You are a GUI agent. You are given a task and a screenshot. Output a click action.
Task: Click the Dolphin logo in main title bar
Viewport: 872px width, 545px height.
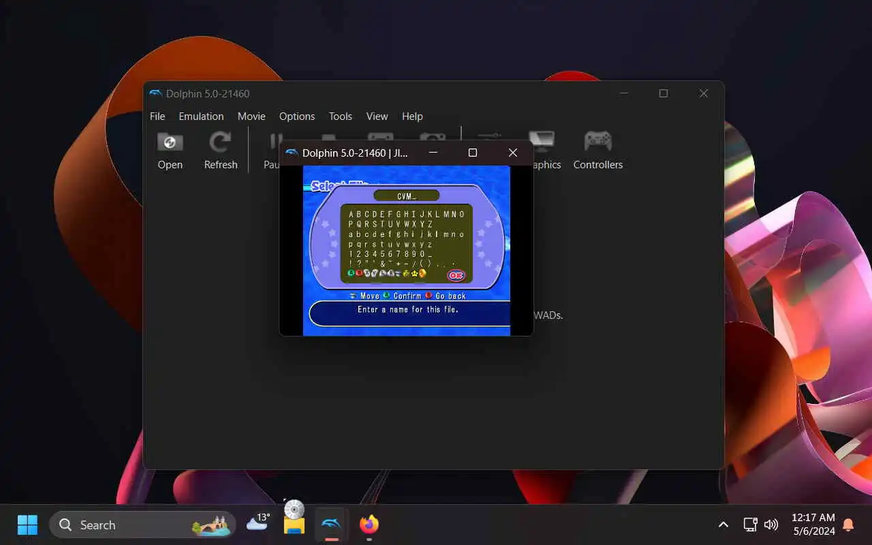[155, 93]
